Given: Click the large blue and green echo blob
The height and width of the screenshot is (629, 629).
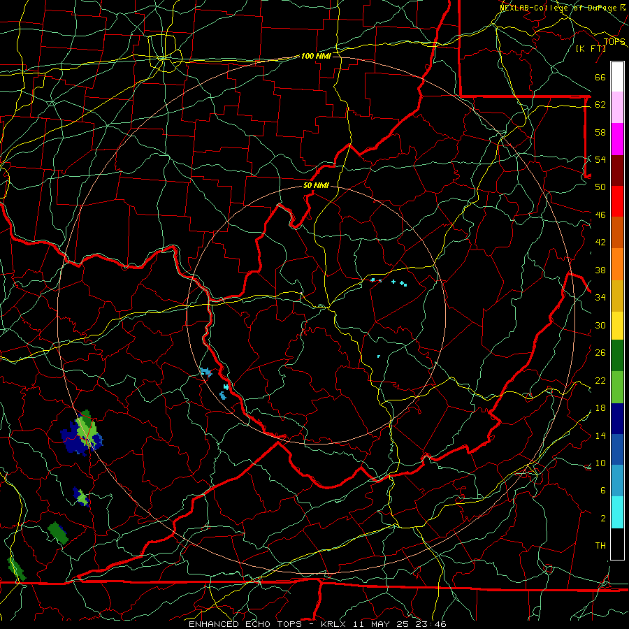Looking at the screenshot, I should (x=82, y=433).
